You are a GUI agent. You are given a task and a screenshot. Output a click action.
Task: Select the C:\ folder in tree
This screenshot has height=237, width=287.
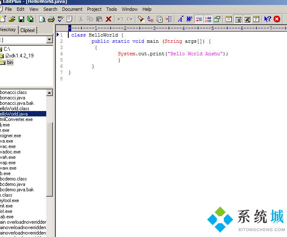click(7, 49)
